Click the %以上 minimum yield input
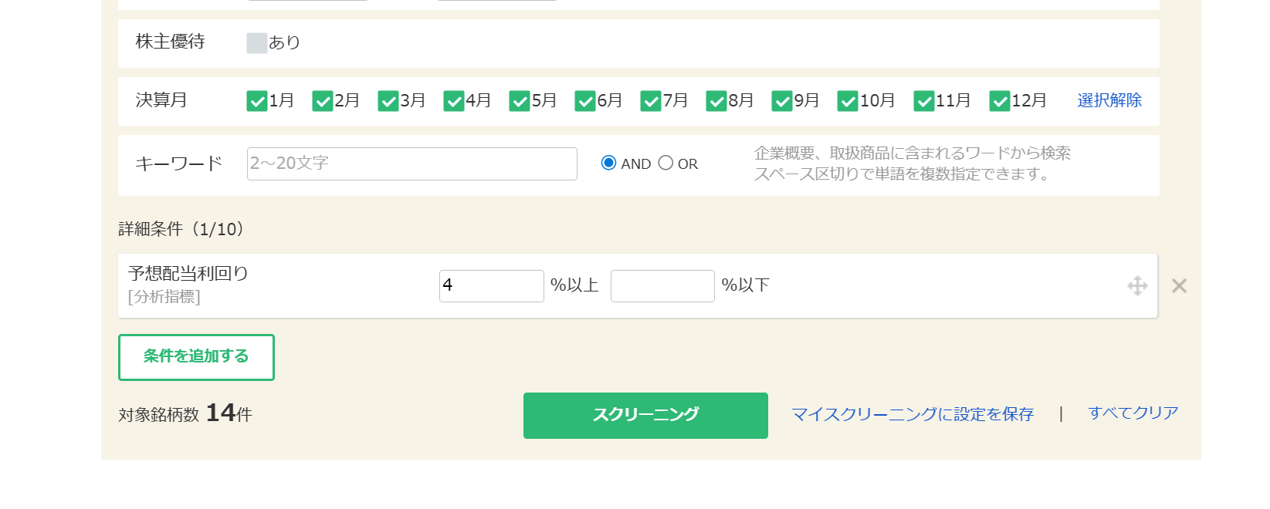Viewport: 1270px width, 509px height. (x=491, y=286)
